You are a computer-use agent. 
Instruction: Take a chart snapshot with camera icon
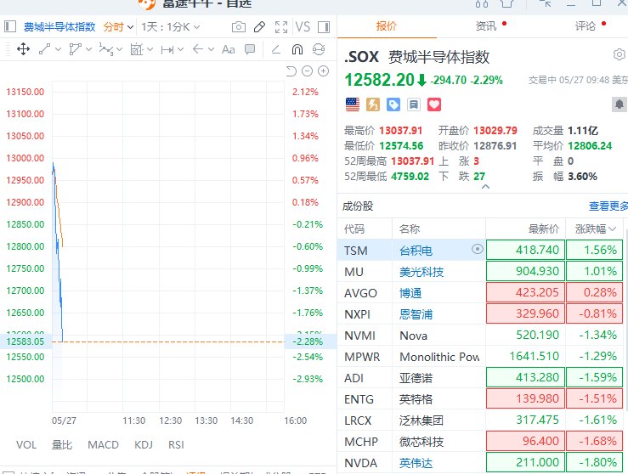pyautogui.click(x=239, y=27)
